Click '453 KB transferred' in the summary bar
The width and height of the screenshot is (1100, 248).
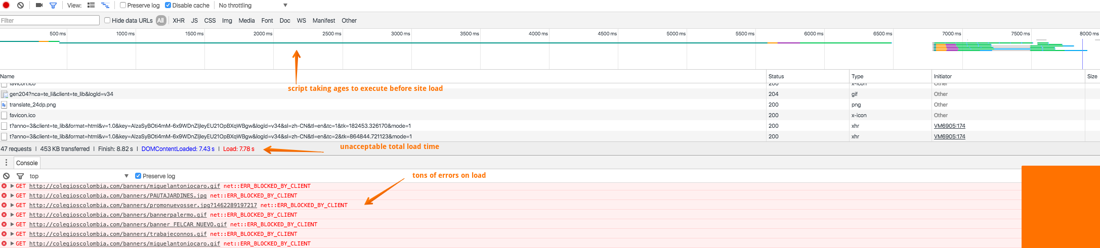tap(65, 149)
